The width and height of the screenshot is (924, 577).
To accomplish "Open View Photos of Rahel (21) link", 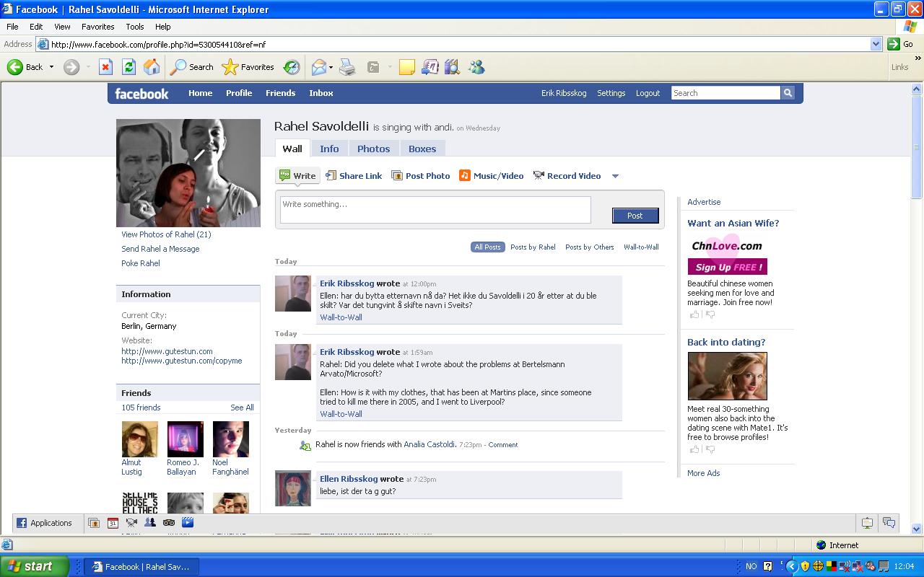I will [166, 234].
